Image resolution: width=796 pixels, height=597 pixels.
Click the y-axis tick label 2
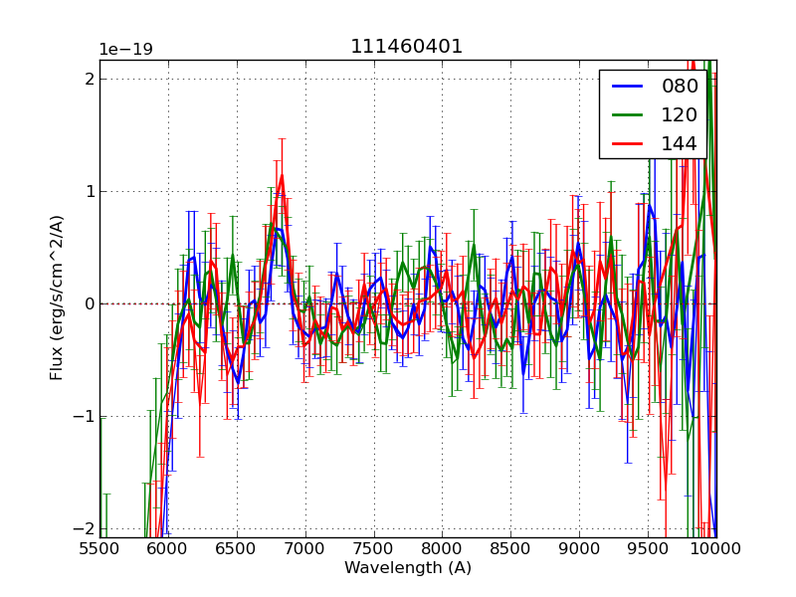(x=89, y=79)
